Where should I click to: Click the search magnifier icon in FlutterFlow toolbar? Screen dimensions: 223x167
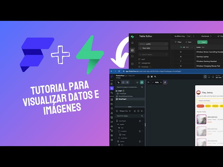pyautogui.click(x=155, y=77)
